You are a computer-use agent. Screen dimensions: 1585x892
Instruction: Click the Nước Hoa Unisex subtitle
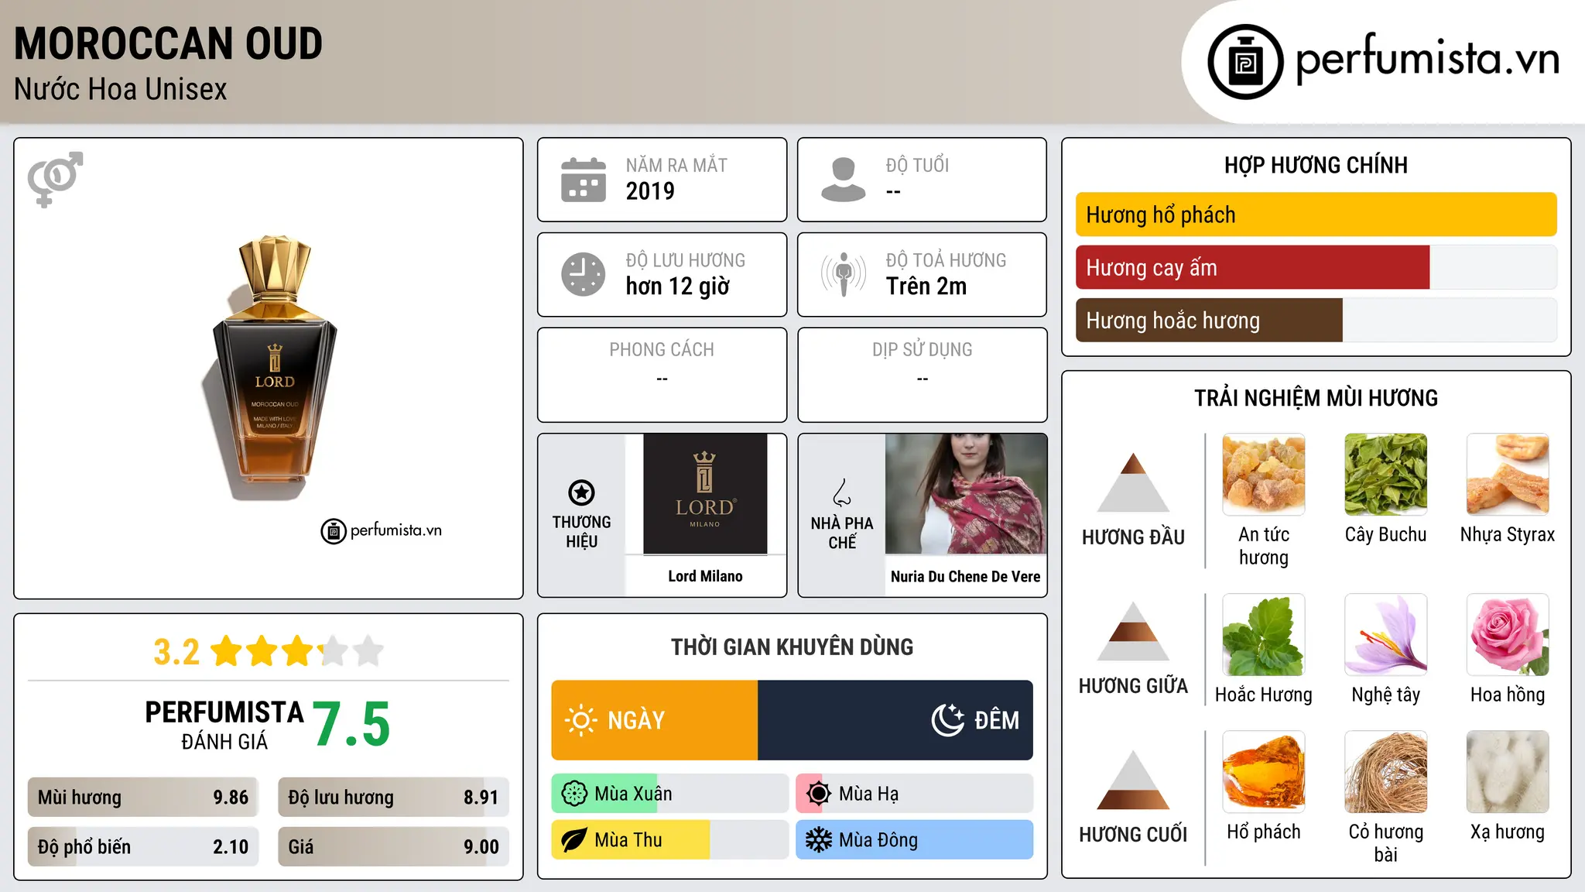point(121,89)
